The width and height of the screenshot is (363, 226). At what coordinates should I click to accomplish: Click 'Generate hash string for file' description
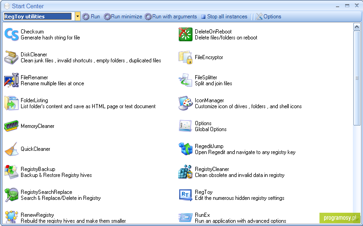50,38
